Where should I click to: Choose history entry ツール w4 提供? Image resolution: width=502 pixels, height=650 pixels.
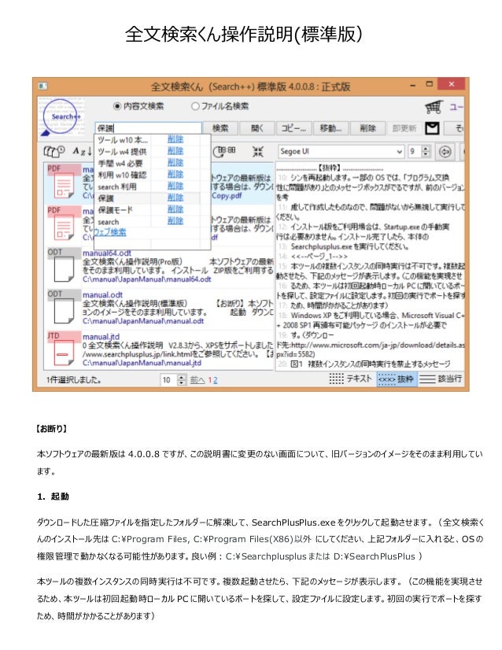click(122, 151)
